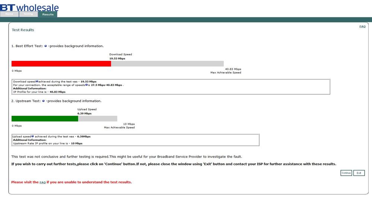Click '10 Mbps' Max Achievable Speed label
Viewport: 372px width, 198px height.
(129, 124)
